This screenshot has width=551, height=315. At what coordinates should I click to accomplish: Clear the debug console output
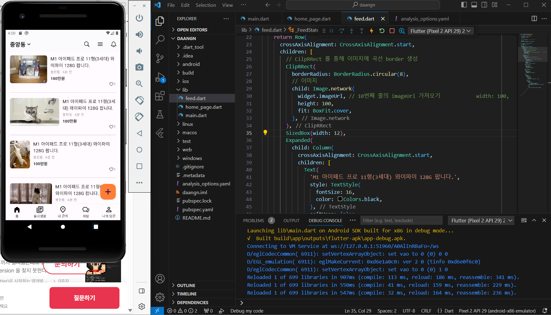(524, 220)
